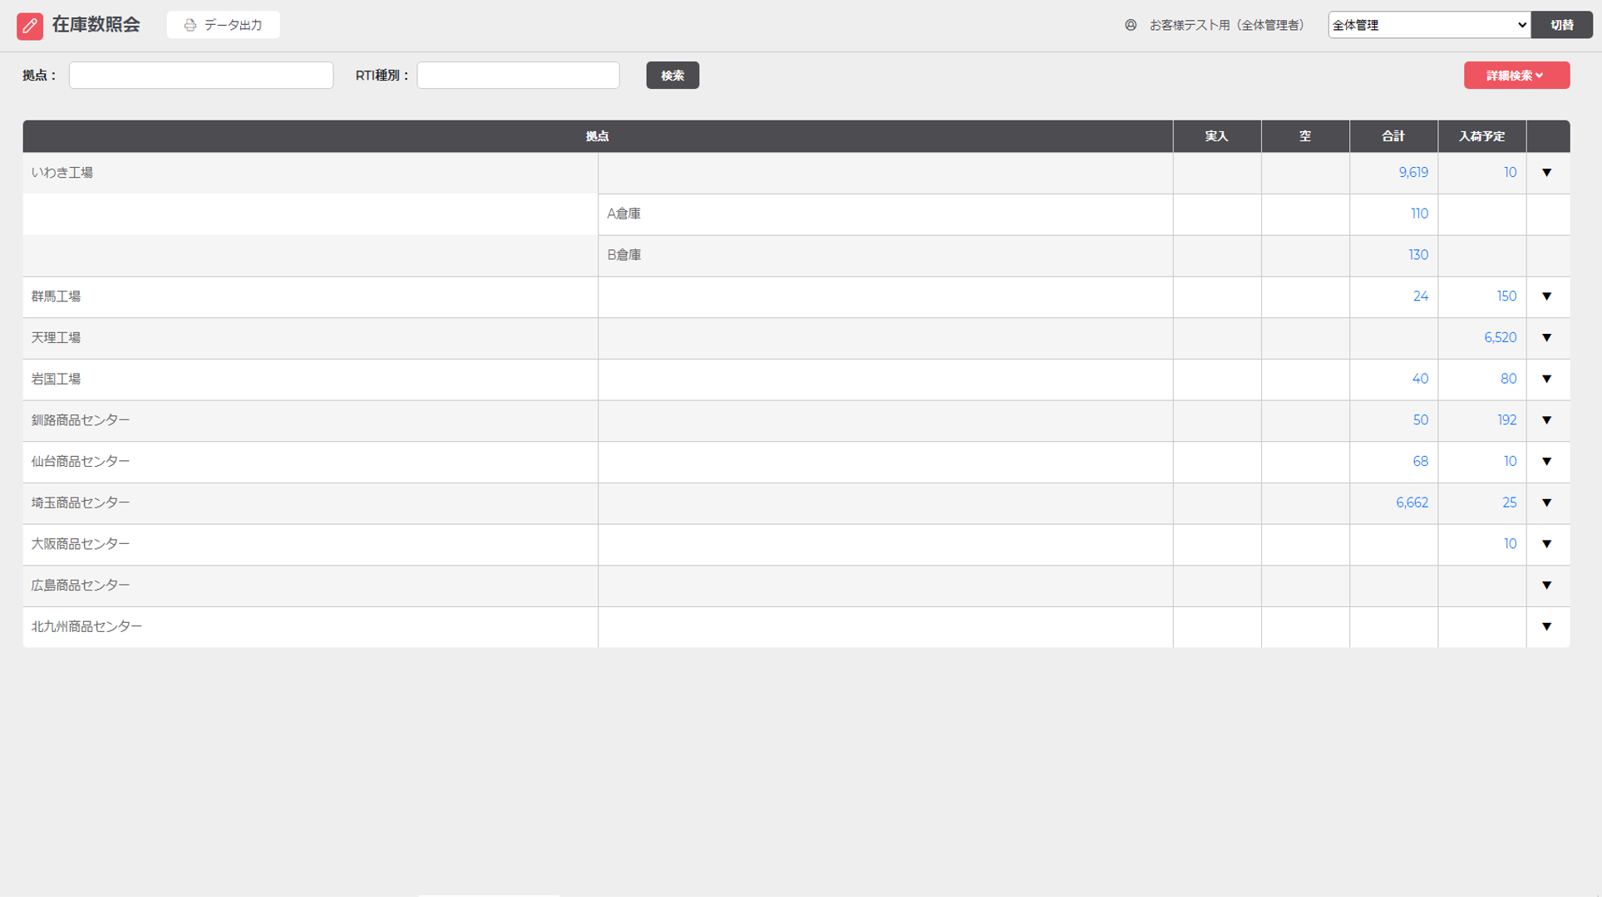The image size is (1602, 897).
Task: Expand the 岩国工場 row arrow
Action: click(1547, 379)
